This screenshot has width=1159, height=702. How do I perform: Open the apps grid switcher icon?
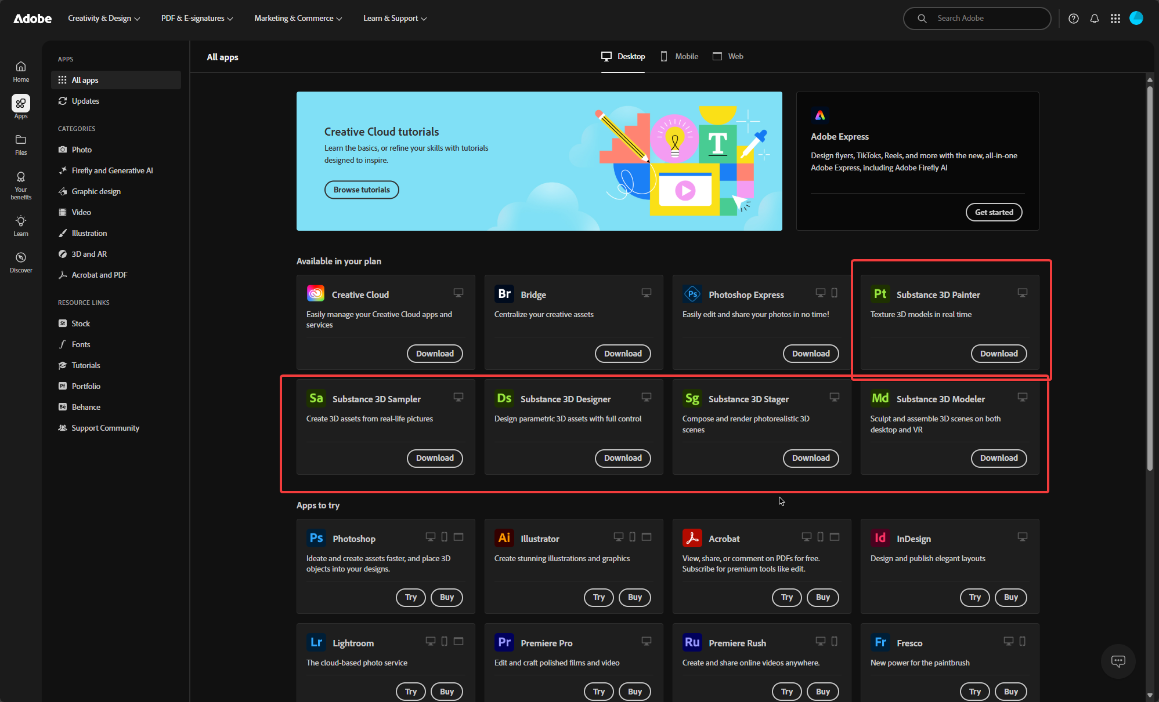pyautogui.click(x=1115, y=19)
